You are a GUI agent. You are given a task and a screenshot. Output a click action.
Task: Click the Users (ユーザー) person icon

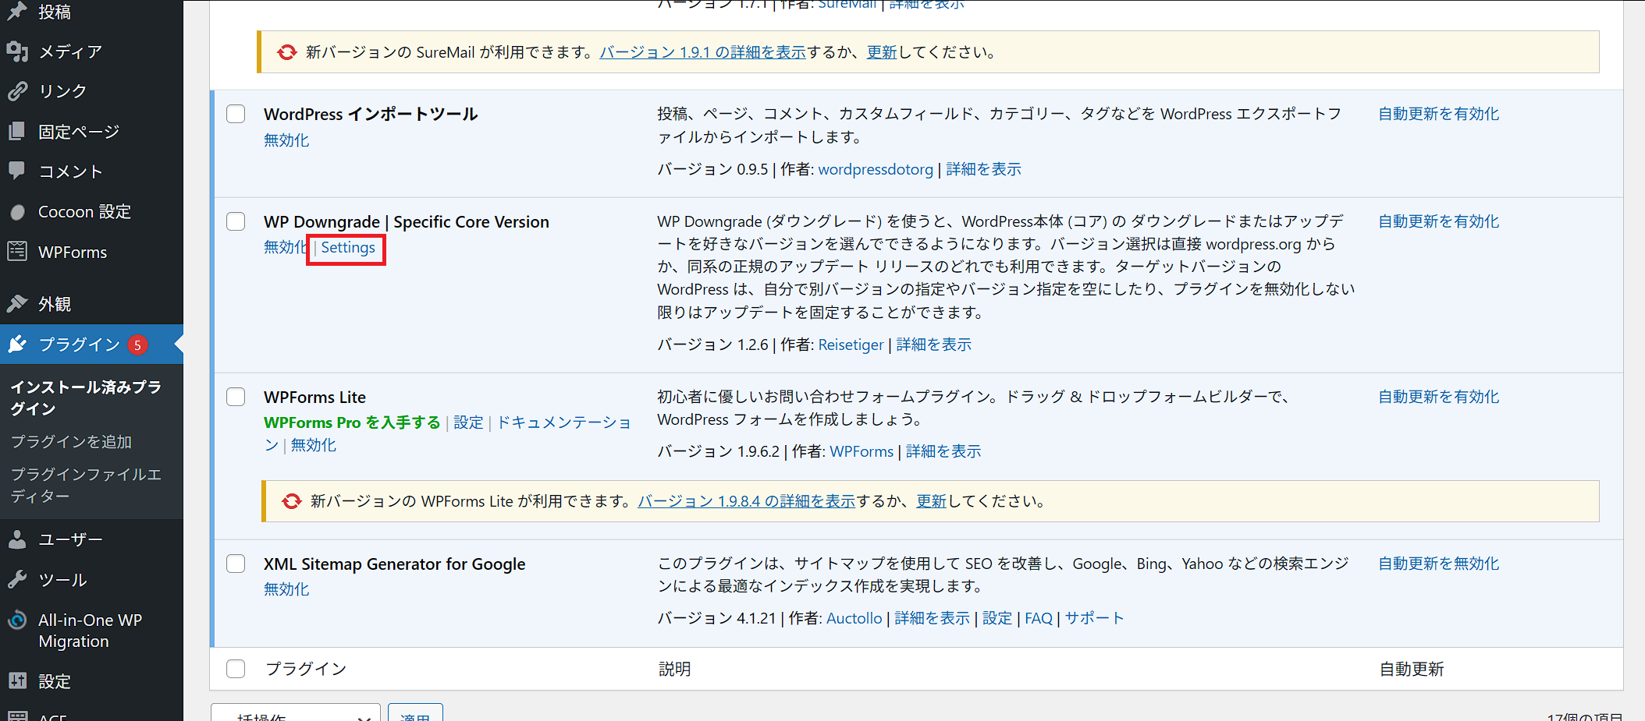(17, 539)
